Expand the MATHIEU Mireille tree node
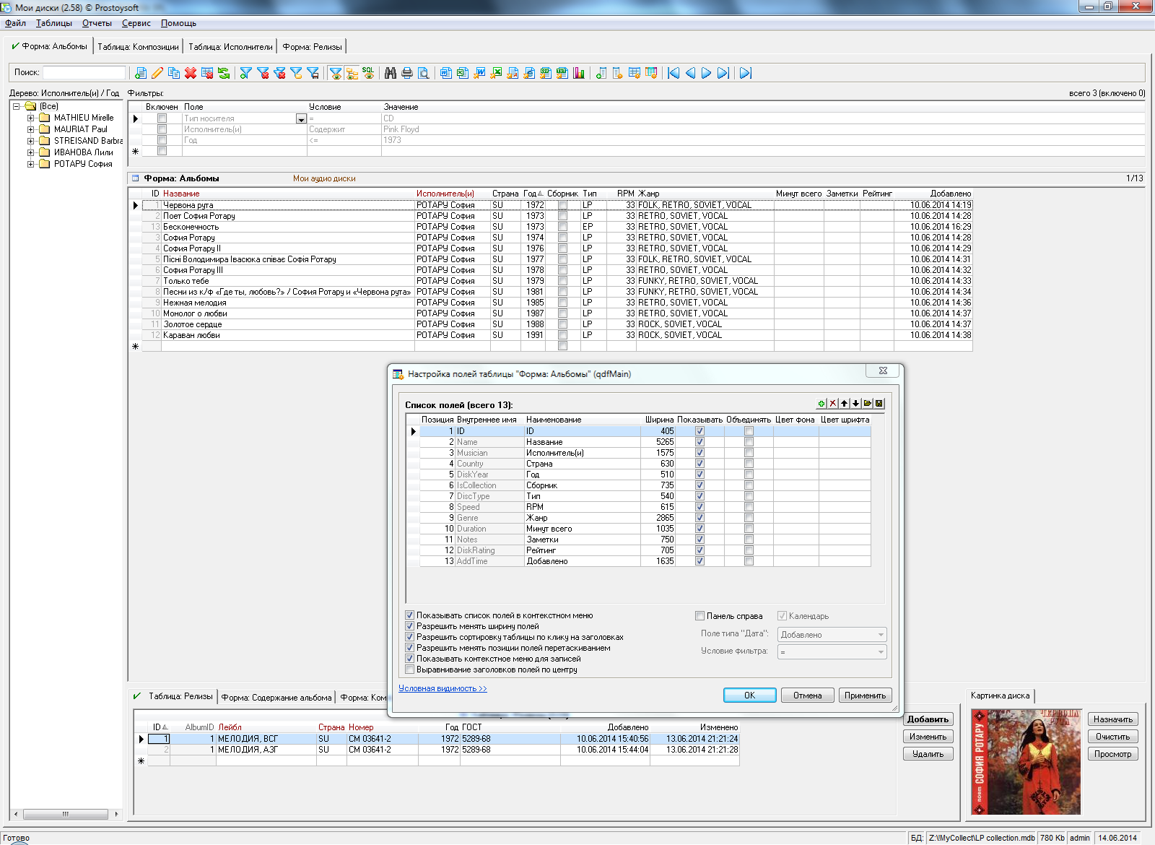 point(31,118)
